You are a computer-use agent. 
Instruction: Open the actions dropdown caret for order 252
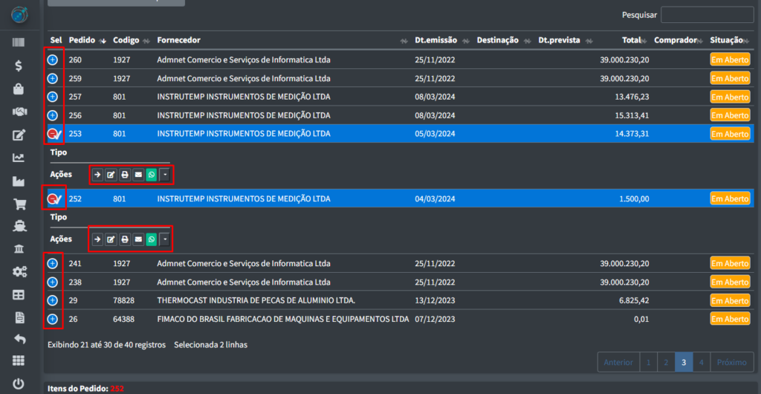click(165, 239)
